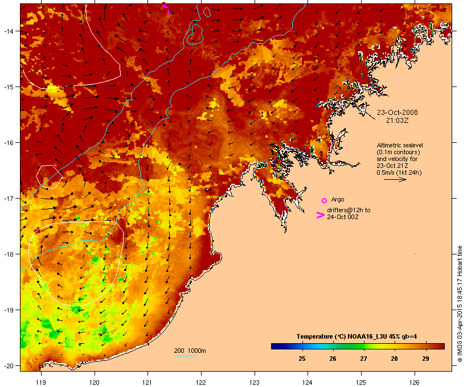Click the magenta drifters arrowhead legend symbol
The width and height of the screenshot is (467, 387).
[320, 215]
